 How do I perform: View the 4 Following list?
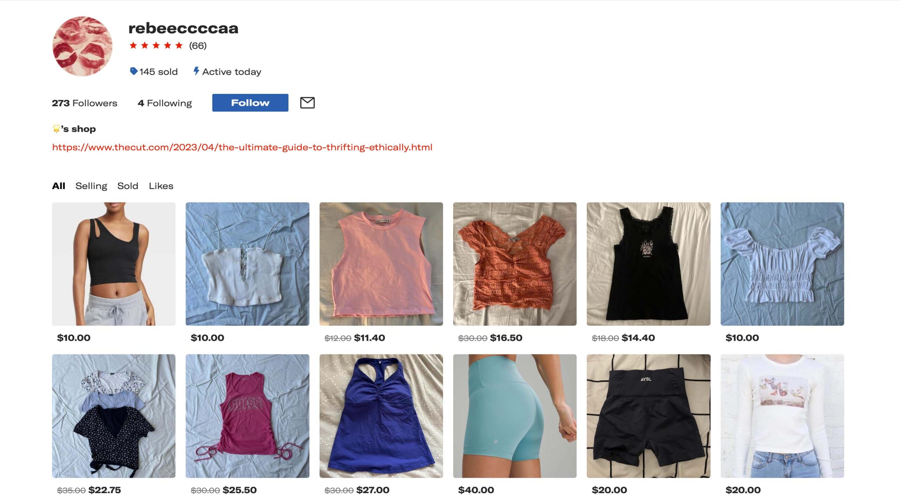click(x=165, y=103)
